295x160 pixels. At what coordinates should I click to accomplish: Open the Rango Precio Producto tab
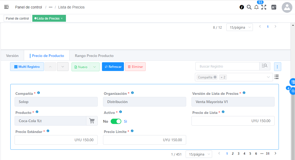pos(94,56)
